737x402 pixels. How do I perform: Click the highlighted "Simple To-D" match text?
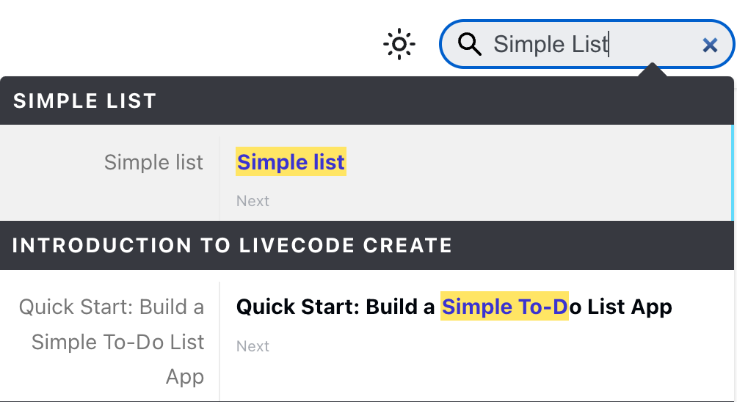click(504, 307)
